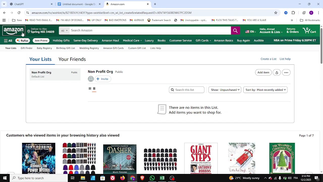Switch to list view layout
323x182 pixels.
point(94,88)
